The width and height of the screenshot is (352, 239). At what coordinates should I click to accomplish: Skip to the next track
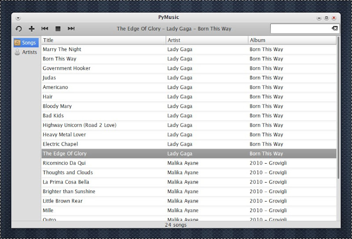coord(71,29)
